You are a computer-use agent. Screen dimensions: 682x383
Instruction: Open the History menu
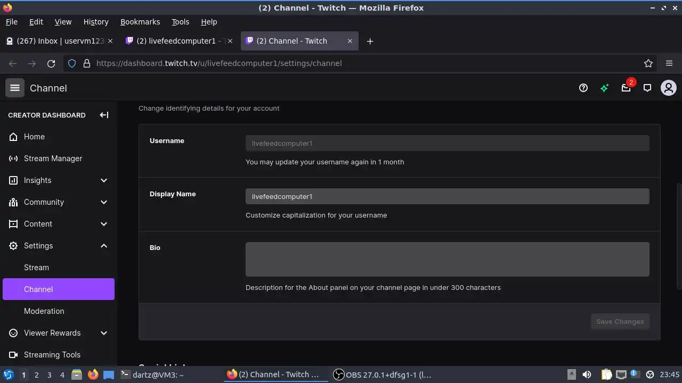click(x=96, y=22)
